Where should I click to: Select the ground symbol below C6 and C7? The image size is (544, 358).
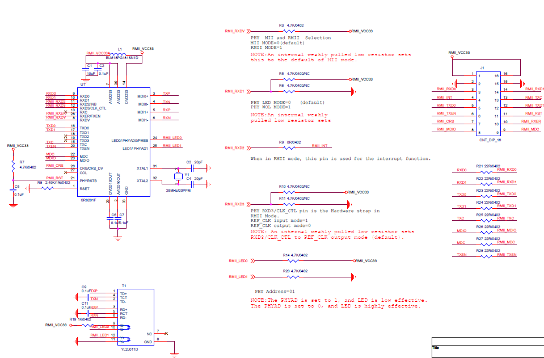pyautogui.click(x=117, y=238)
